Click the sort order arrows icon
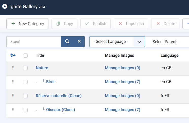 click(x=13, y=55)
